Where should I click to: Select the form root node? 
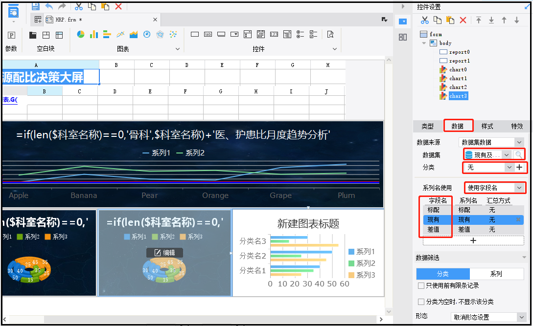(436, 34)
